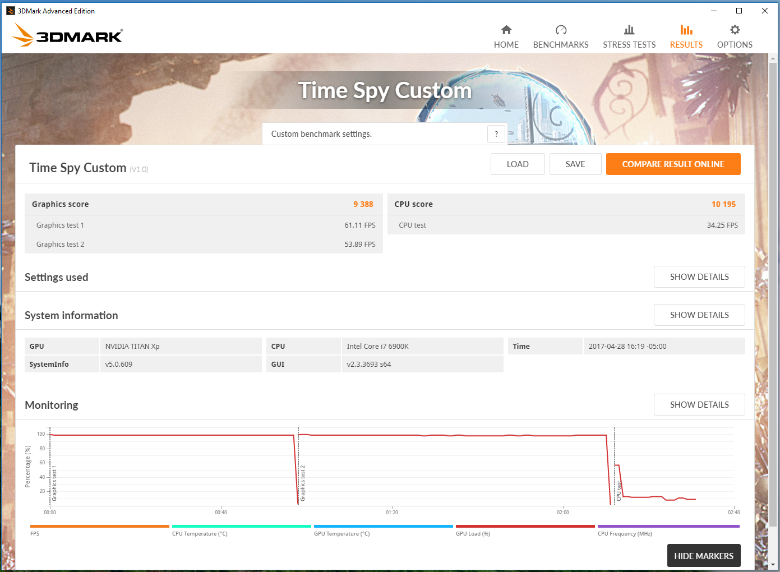Toggle the GPU Load legend bar
The width and height of the screenshot is (780, 572).
(525, 527)
